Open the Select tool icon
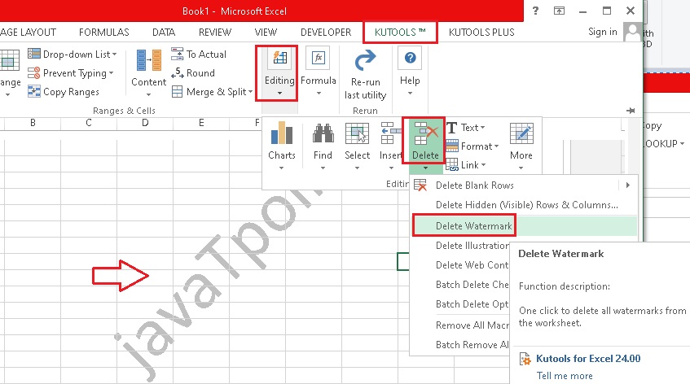 tap(357, 133)
